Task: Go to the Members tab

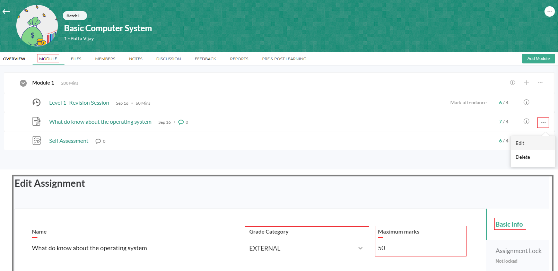Action: 105,59
